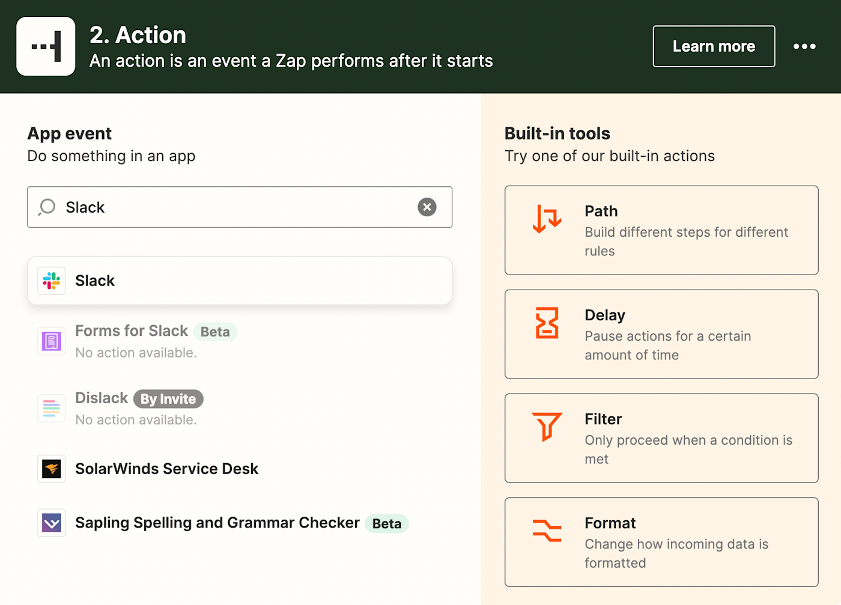Click the 'App event' heading

(70, 133)
